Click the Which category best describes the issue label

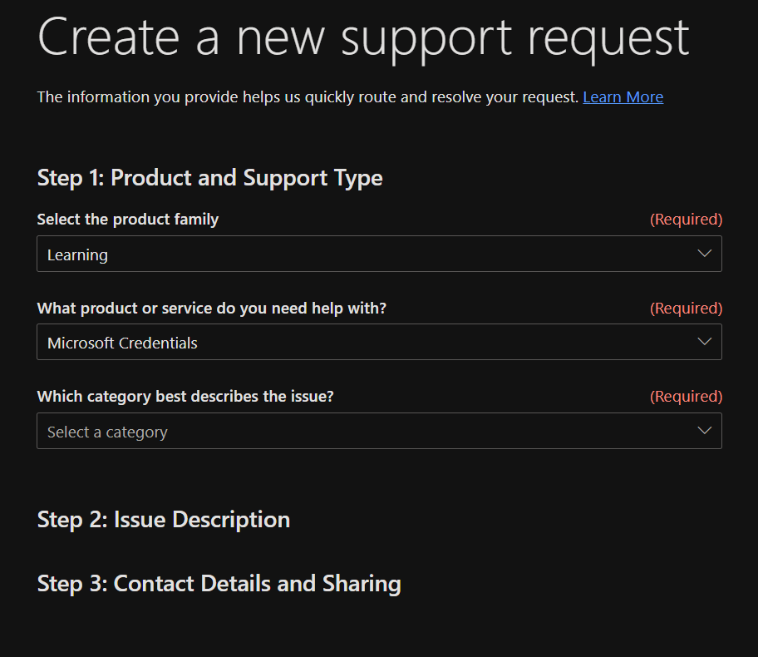(185, 397)
